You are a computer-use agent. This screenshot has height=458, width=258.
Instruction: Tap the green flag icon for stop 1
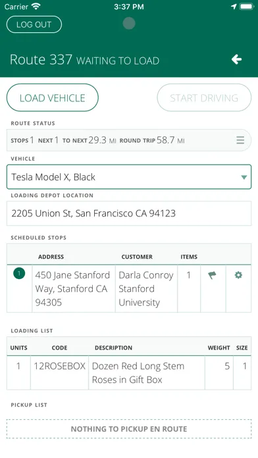click(212, 275)
